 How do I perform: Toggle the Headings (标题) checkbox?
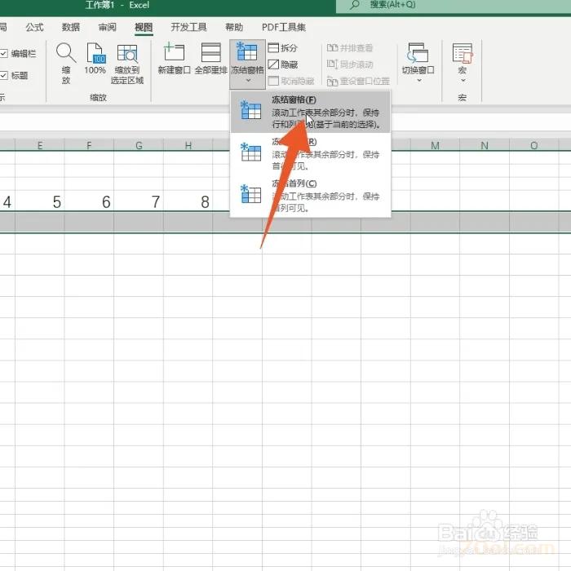[4, 76]
